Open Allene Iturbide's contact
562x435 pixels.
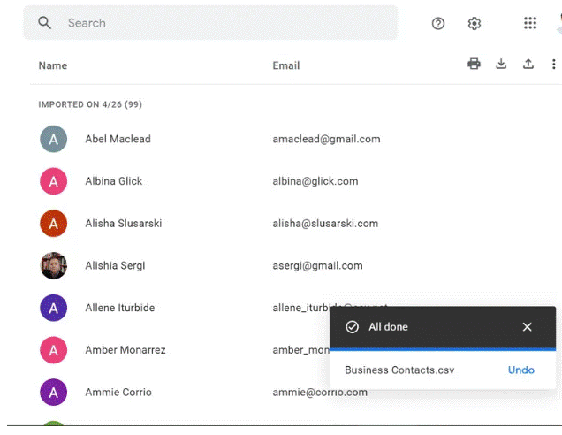(119, 308)
